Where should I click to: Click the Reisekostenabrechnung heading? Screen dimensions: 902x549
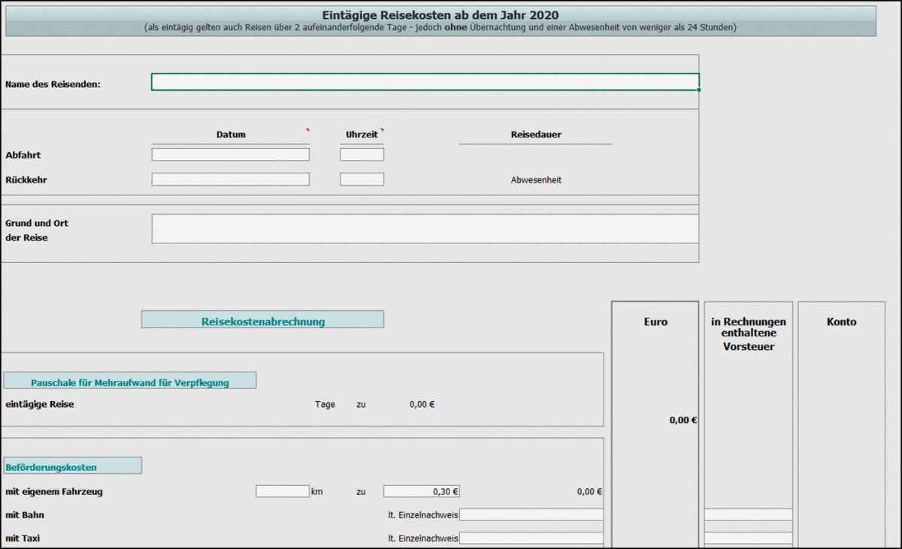(x=262, y=321)
